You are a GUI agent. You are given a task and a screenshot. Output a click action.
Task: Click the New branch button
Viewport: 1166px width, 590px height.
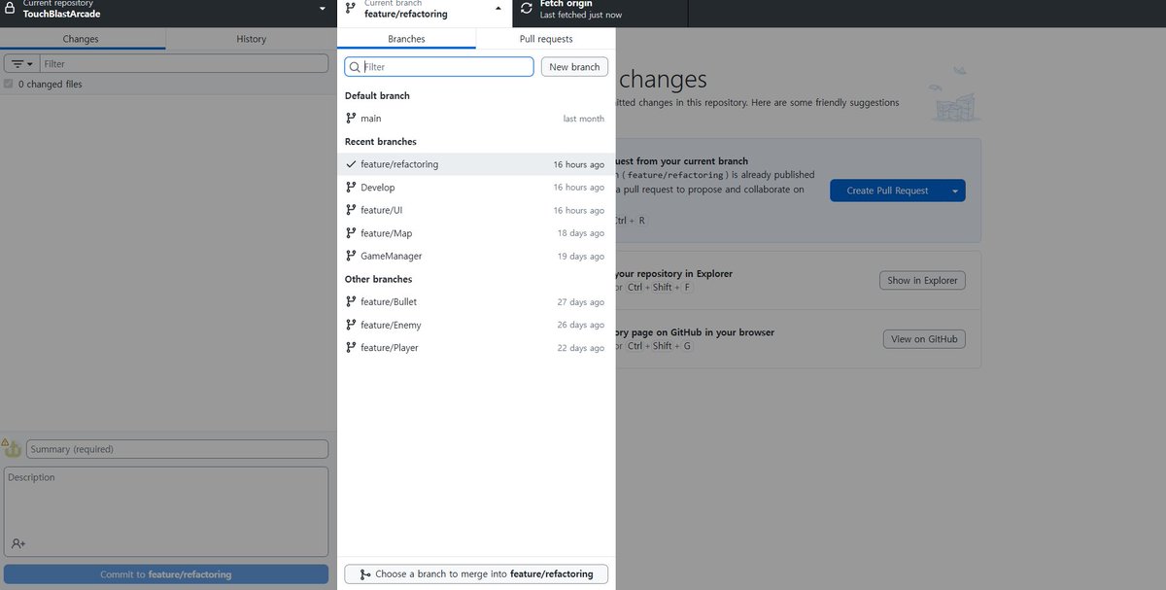click(574, 67)
